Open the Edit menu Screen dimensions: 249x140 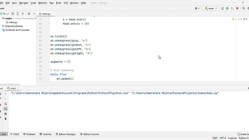(7, 3)
